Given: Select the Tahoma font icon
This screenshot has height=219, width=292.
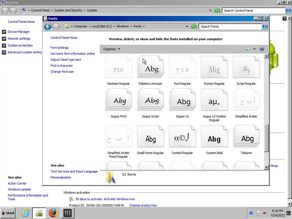Looking at the screenshot, I should pos(246,136).
